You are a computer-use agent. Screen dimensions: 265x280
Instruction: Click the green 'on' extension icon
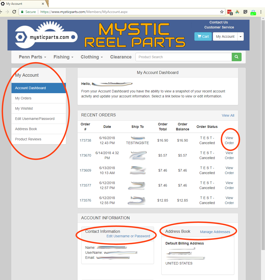[x=253, y=12]
